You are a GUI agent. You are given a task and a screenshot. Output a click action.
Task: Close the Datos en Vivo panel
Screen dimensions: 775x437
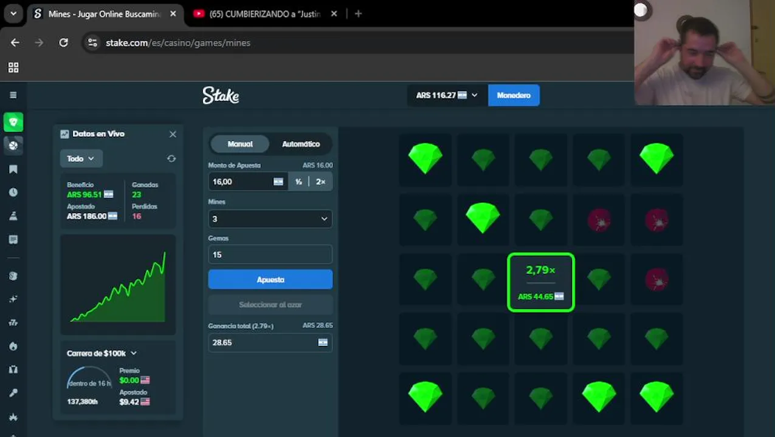coord(173,134)
